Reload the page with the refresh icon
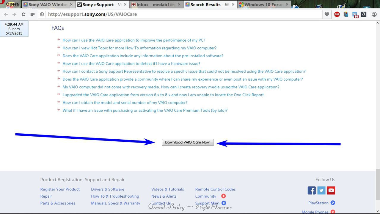This screenshot has width=380, height=214. click(x=23, y=14)
